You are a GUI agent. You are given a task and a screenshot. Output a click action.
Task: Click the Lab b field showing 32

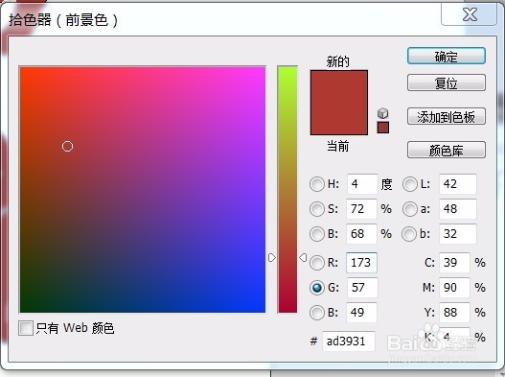pos(458,233)
